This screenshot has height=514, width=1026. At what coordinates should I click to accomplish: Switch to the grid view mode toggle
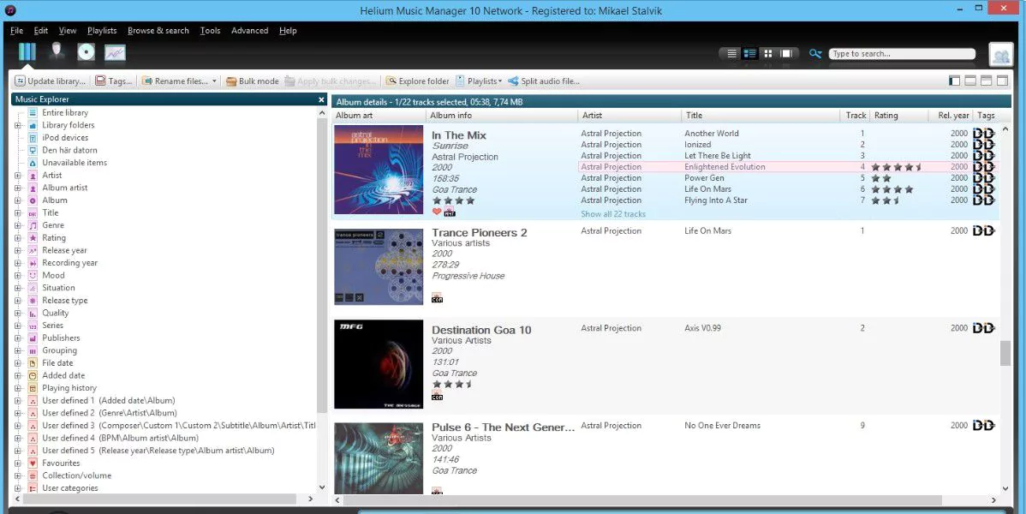768,53
